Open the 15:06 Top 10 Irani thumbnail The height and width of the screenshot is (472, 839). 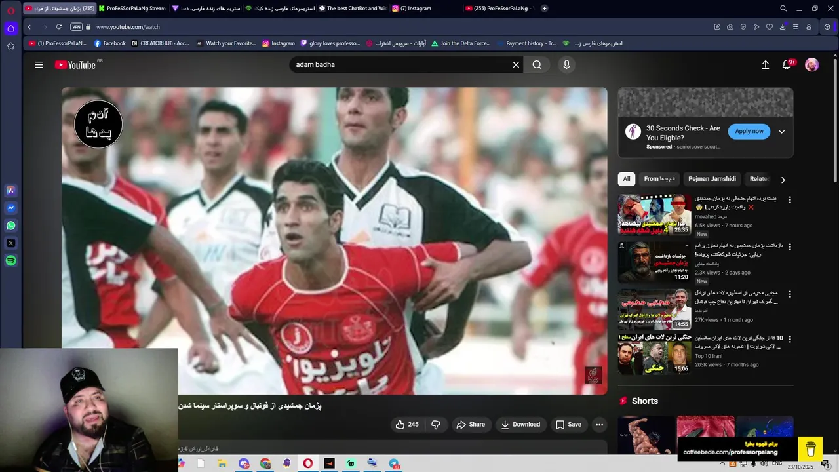[654, 354]
